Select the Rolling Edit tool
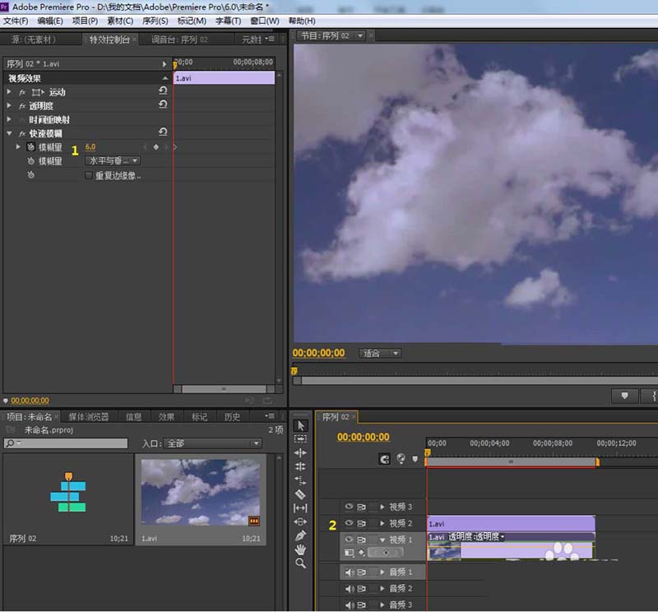 [x=300, y=466]
